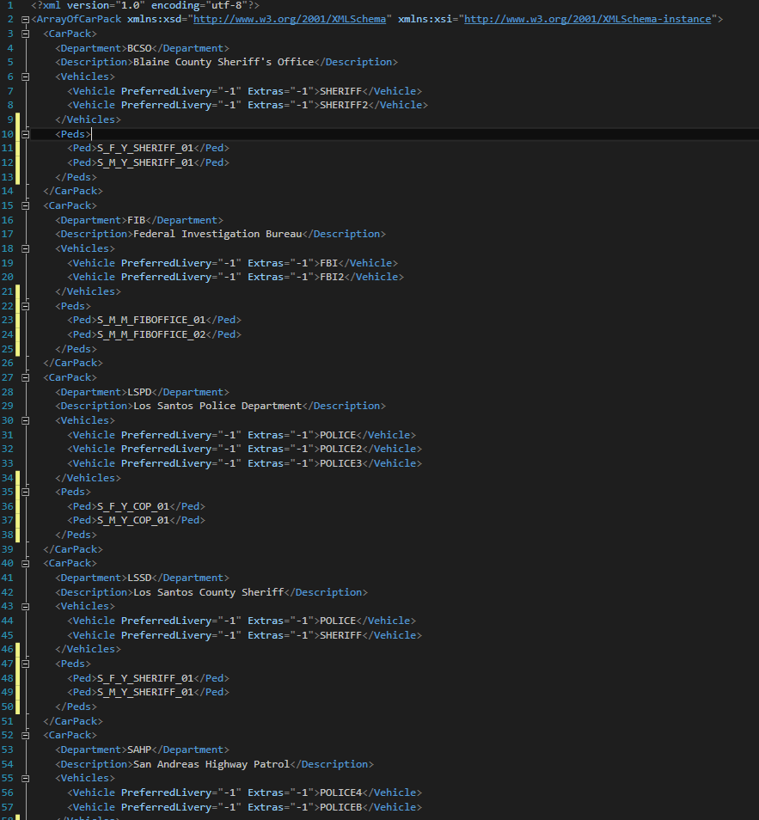Collapse the Vehicles fold on line 18
The width and height of the screenshot is (759, 820).
[x=25, y=249]
